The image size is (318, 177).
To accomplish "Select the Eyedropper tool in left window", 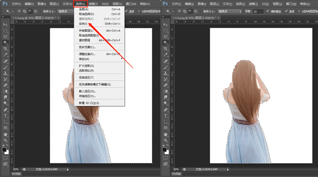I will click(5, 54).
